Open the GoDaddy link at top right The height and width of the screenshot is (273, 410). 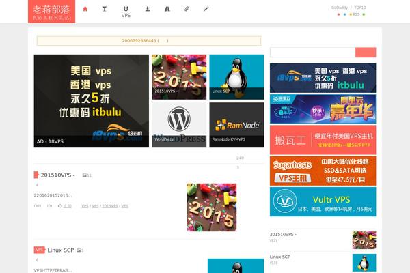(340, 8)
